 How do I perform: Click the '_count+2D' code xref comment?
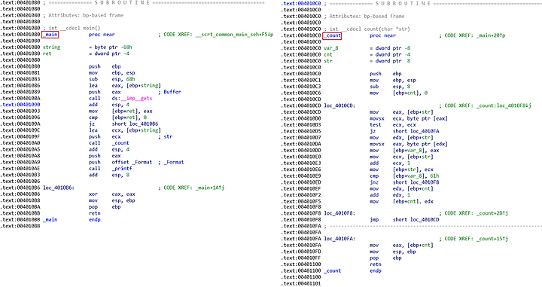[x=473, y=213]
